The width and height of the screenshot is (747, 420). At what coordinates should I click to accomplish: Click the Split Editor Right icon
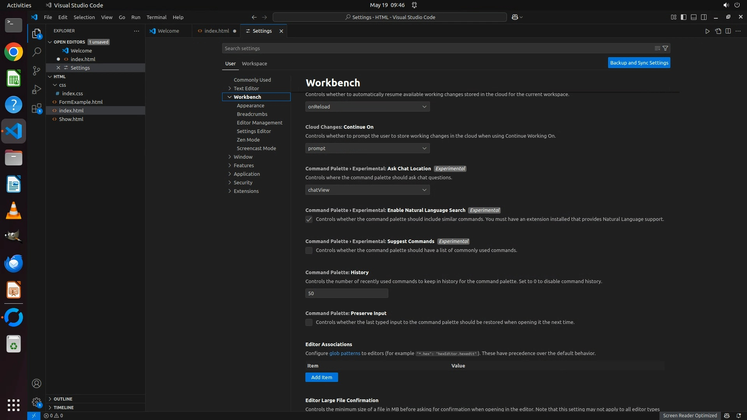tap(728, 31)
